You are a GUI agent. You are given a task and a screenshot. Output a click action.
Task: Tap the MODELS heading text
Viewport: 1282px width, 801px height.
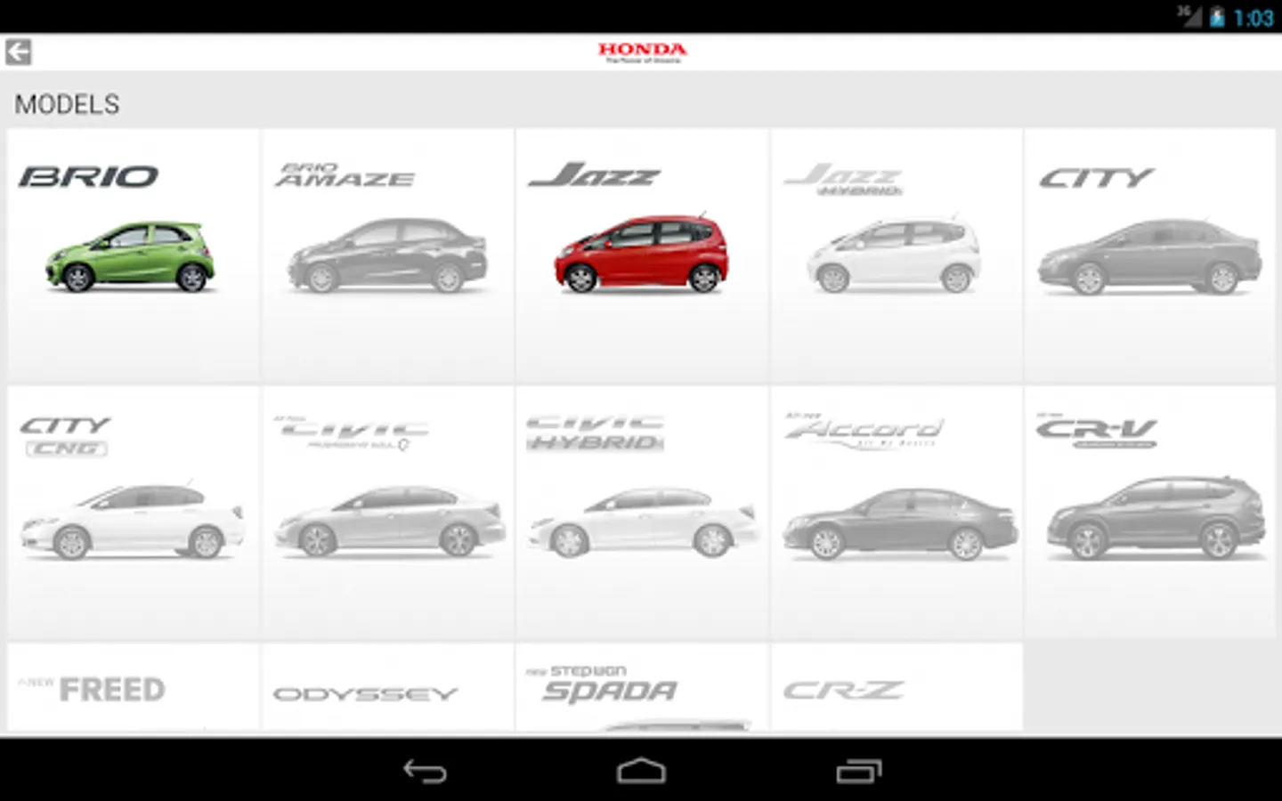pos(67,104)
